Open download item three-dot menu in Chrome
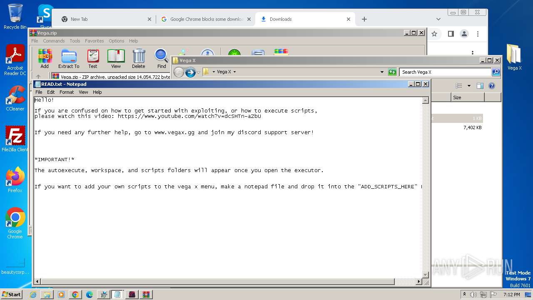The height and width of the screenshot is (300, 533). [472, 53]
